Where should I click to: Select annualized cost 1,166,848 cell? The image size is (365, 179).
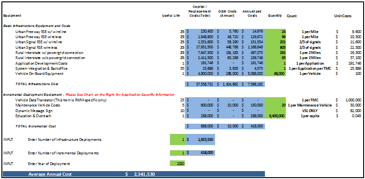tap(252, 47)
